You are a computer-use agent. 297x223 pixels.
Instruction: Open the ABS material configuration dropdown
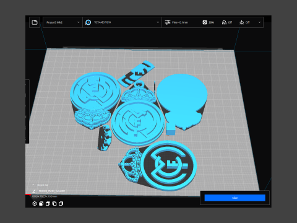[x=123, y=22]
